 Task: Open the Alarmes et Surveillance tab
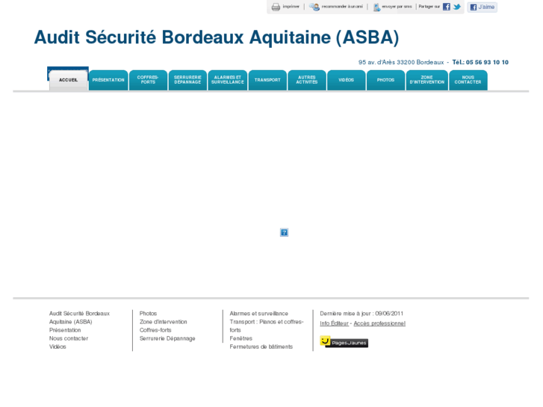pyautogui.click(x=228, y=81)
